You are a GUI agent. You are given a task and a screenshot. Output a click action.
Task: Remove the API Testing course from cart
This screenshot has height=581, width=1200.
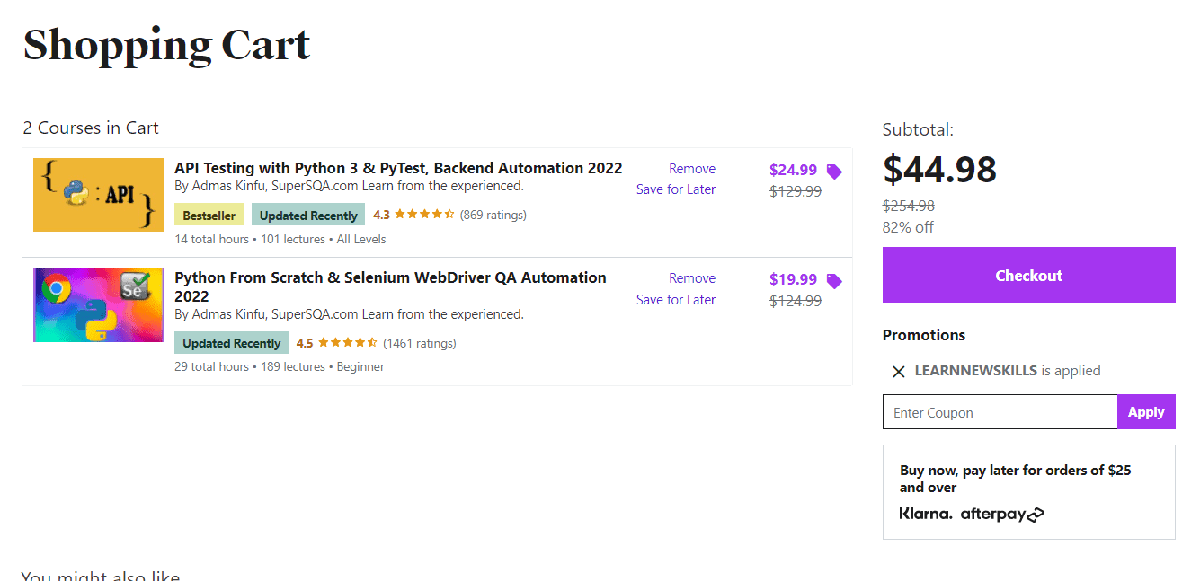click(x=691, y=168)
